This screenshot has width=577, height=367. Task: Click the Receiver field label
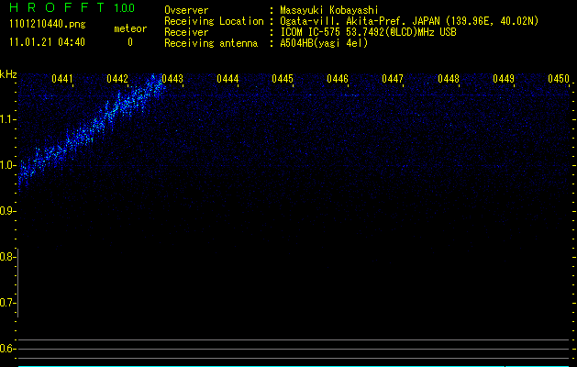coord(186,32)
